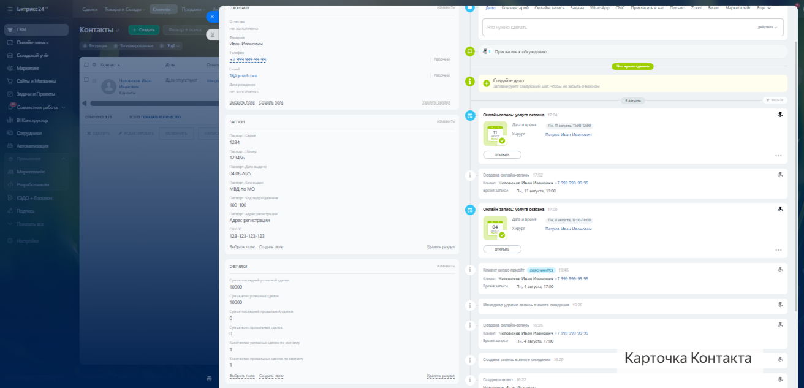Open Товары и Склады top menu dropdown
This screenshot has height=388, width=804.
(x=125, y=9)
